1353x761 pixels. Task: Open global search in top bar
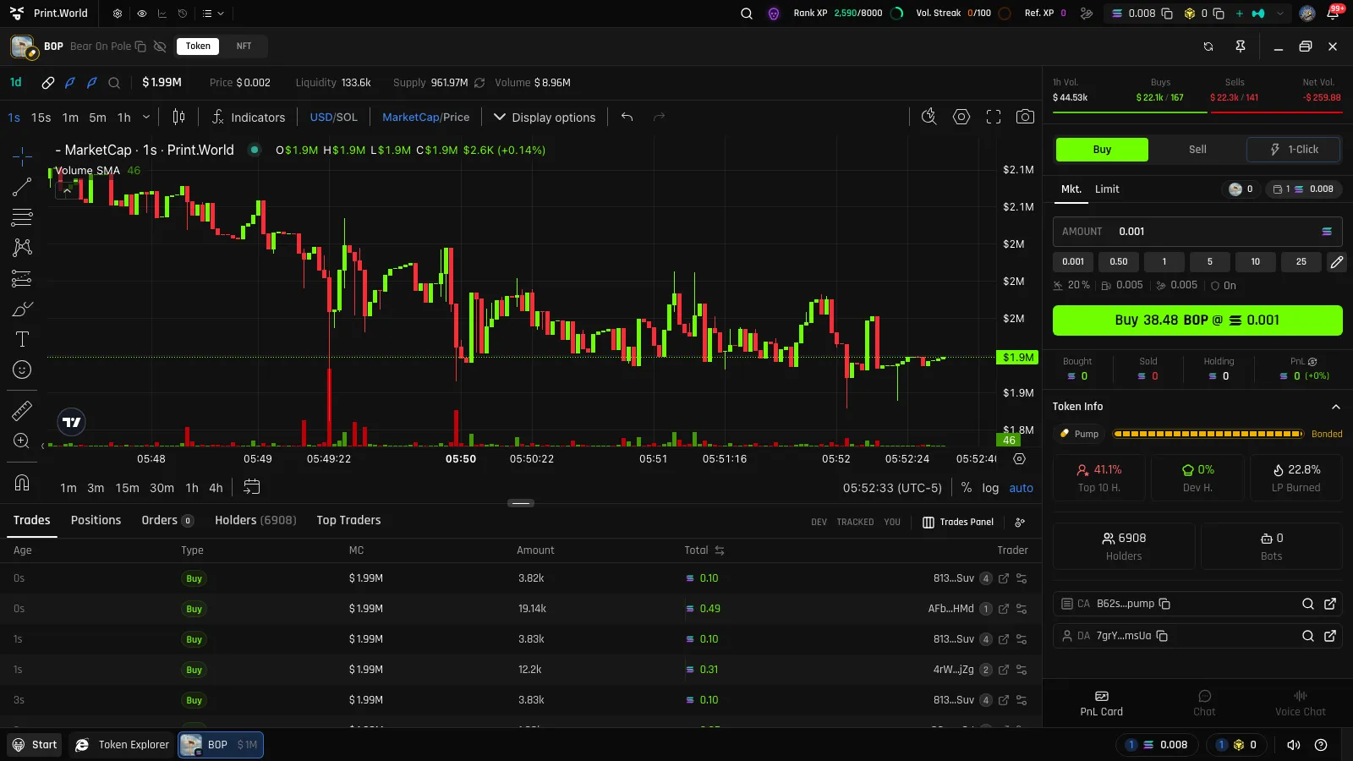click(747, 14)
